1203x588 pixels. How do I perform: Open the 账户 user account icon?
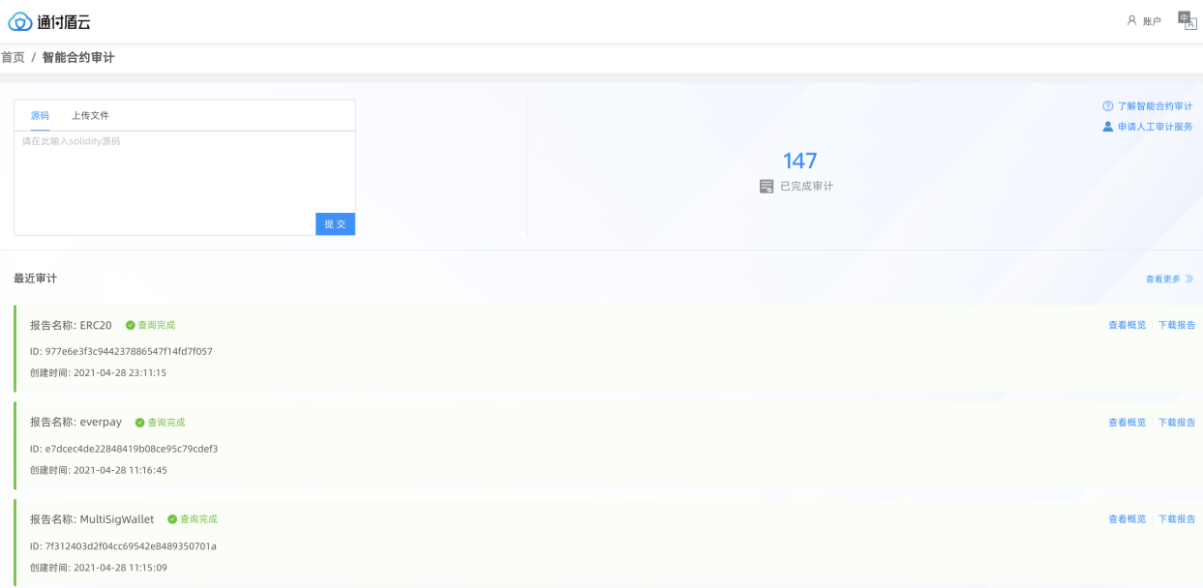[x=1131, y=20]
